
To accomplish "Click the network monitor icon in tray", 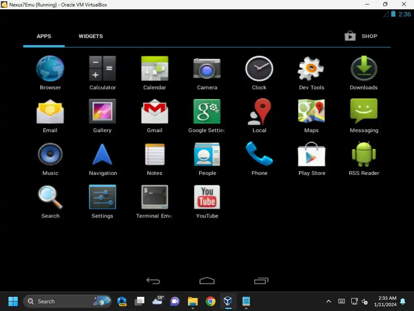I will (x=354, y=301).
